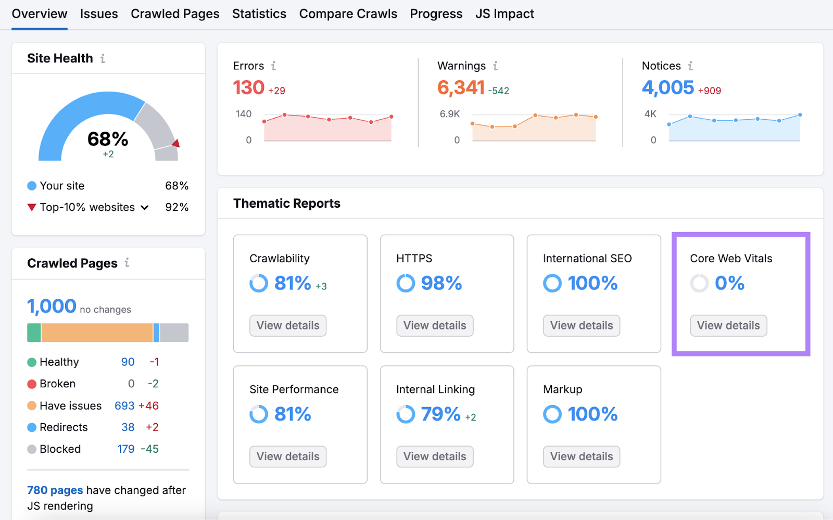Click the Notices info icon
Screen dimensions: 833x520
[690, 66]
